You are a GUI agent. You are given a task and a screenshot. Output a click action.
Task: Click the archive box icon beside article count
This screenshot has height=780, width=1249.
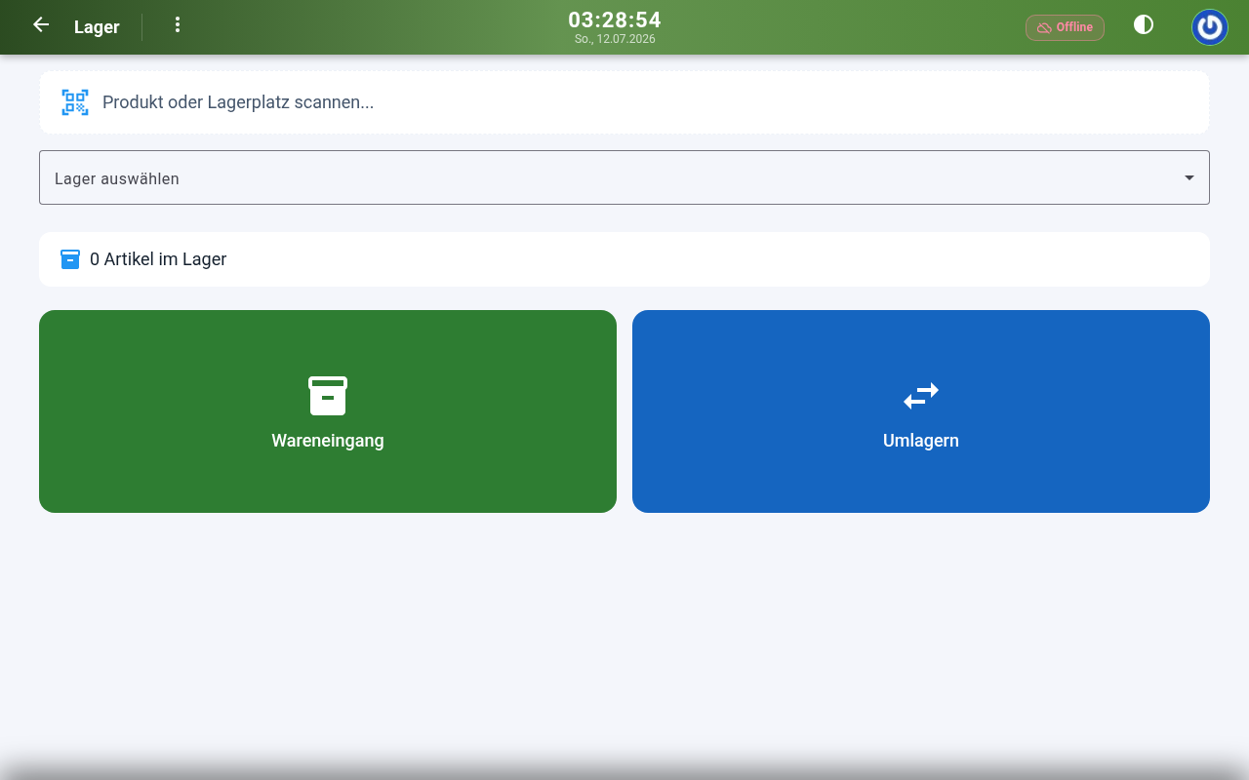coord(70,259)
